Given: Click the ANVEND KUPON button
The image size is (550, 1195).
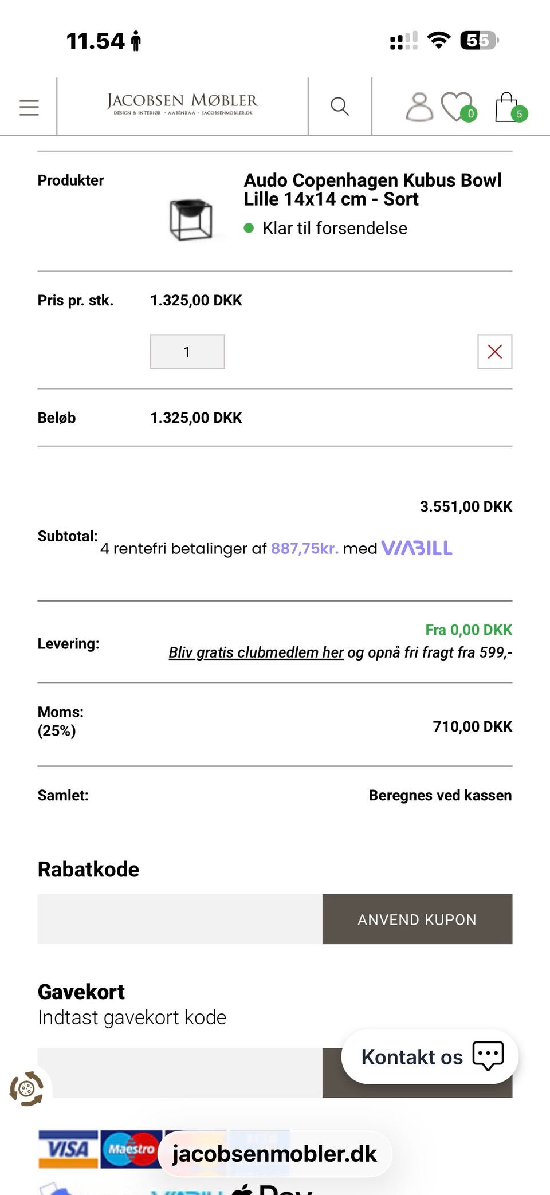Looking at the screenshot, I should [417, 919].
